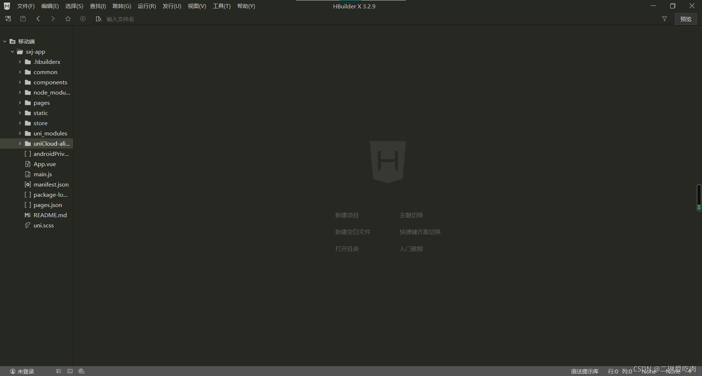
Task: Click the 新建项目 link
Action: coord(347,215)
